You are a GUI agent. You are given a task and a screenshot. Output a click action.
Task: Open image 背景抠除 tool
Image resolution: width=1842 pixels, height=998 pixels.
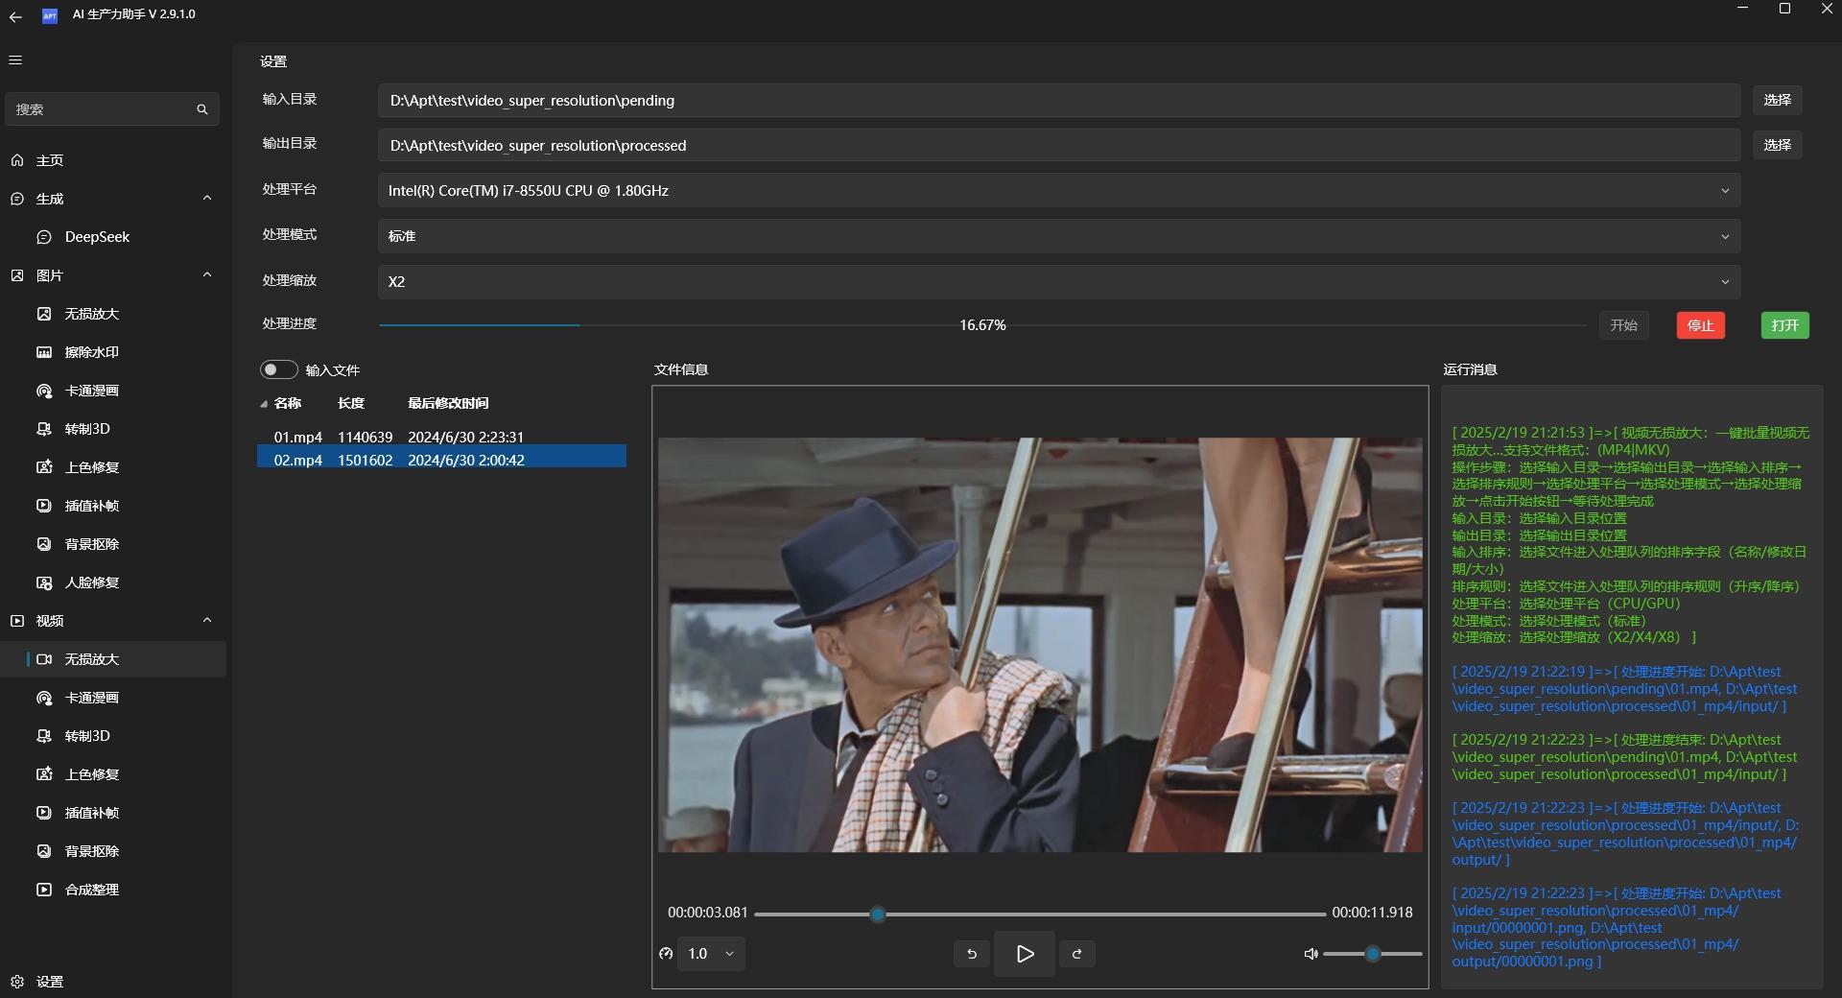click(x=113, y=544)
